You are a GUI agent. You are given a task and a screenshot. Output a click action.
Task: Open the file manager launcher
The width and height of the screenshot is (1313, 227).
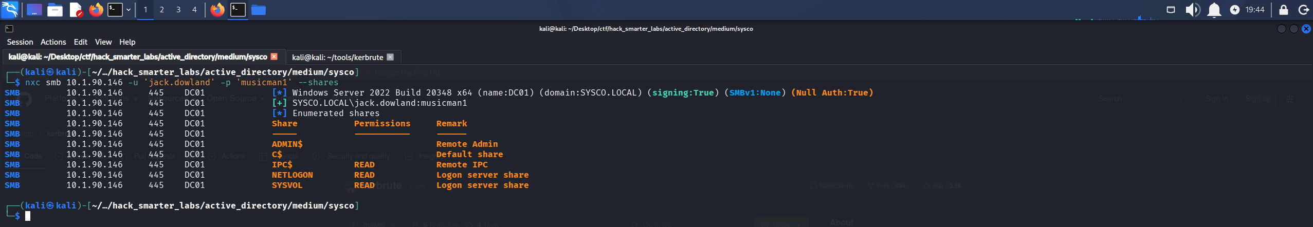pyautogui.click(x=54, y=9)
